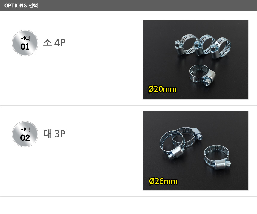Click the dark header bar's empty area

point(149,6)
